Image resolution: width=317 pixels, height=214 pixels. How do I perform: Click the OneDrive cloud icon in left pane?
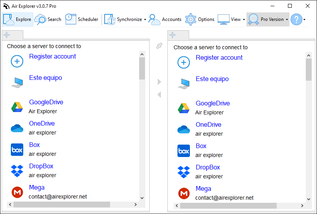click(17, 128)
